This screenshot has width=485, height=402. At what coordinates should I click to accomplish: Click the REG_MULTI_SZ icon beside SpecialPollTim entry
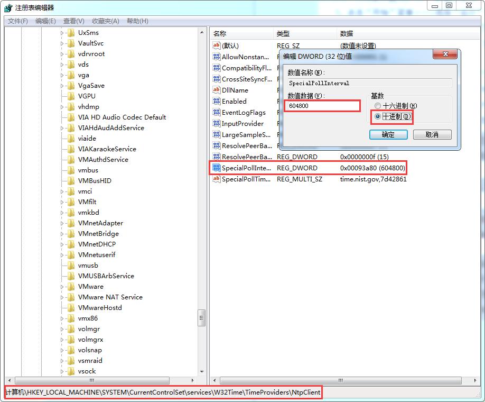tap(216, 179)
